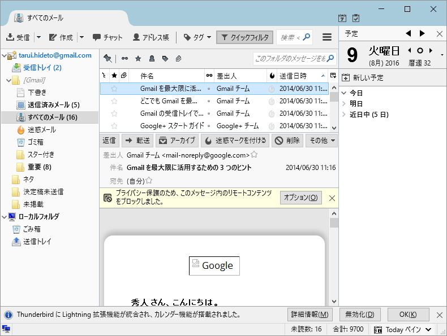Open the 受信トレイ (2) inbox folder
Image resolution: width=447 pixels, height=336 pixels.
pos(42,68)
